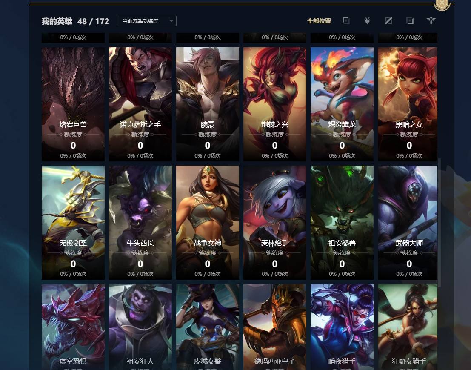The height and width of the screenshot is (370, 471).
Task: Filter champions by Support role icon
Action: tap(431, 21)
